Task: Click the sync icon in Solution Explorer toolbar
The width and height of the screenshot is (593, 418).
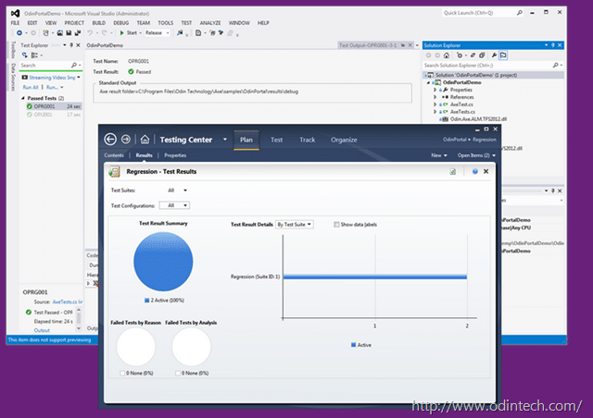Action: 473,55
